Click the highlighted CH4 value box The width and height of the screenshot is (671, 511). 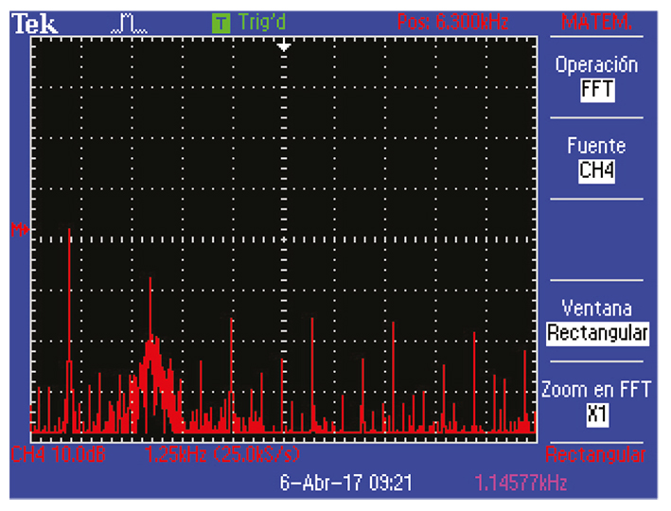[596, 171]
